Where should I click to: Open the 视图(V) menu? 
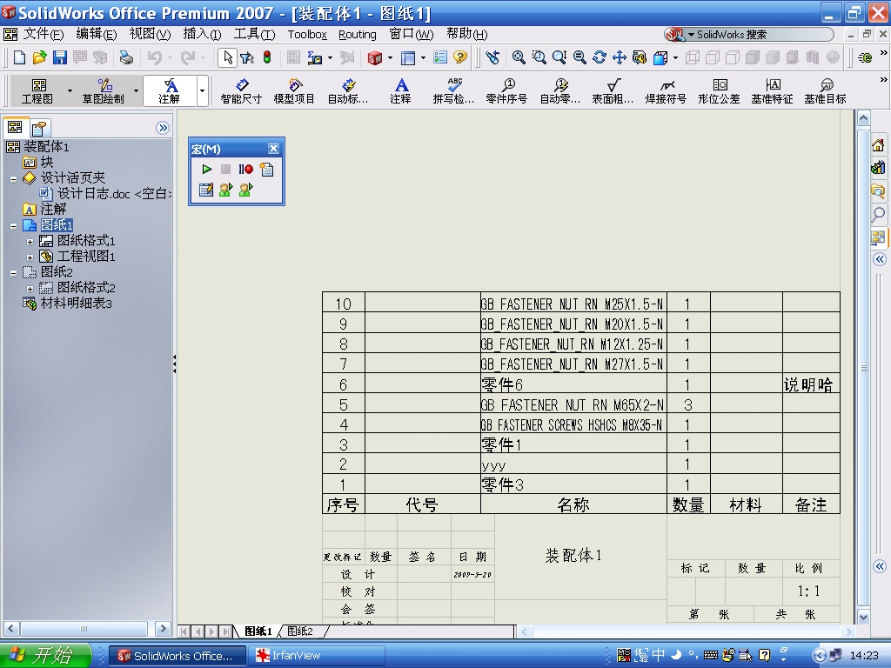point(150,34)
